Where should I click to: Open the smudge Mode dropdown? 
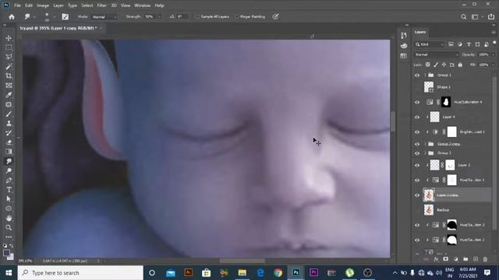[104, 17]
